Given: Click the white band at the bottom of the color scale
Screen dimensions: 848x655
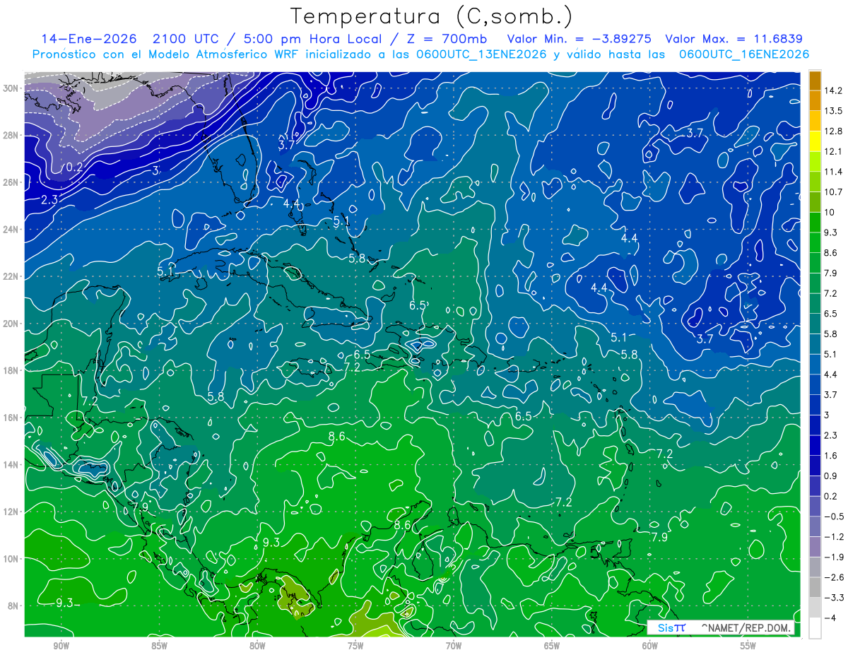Looking at the screenshot, I should 815,628.
